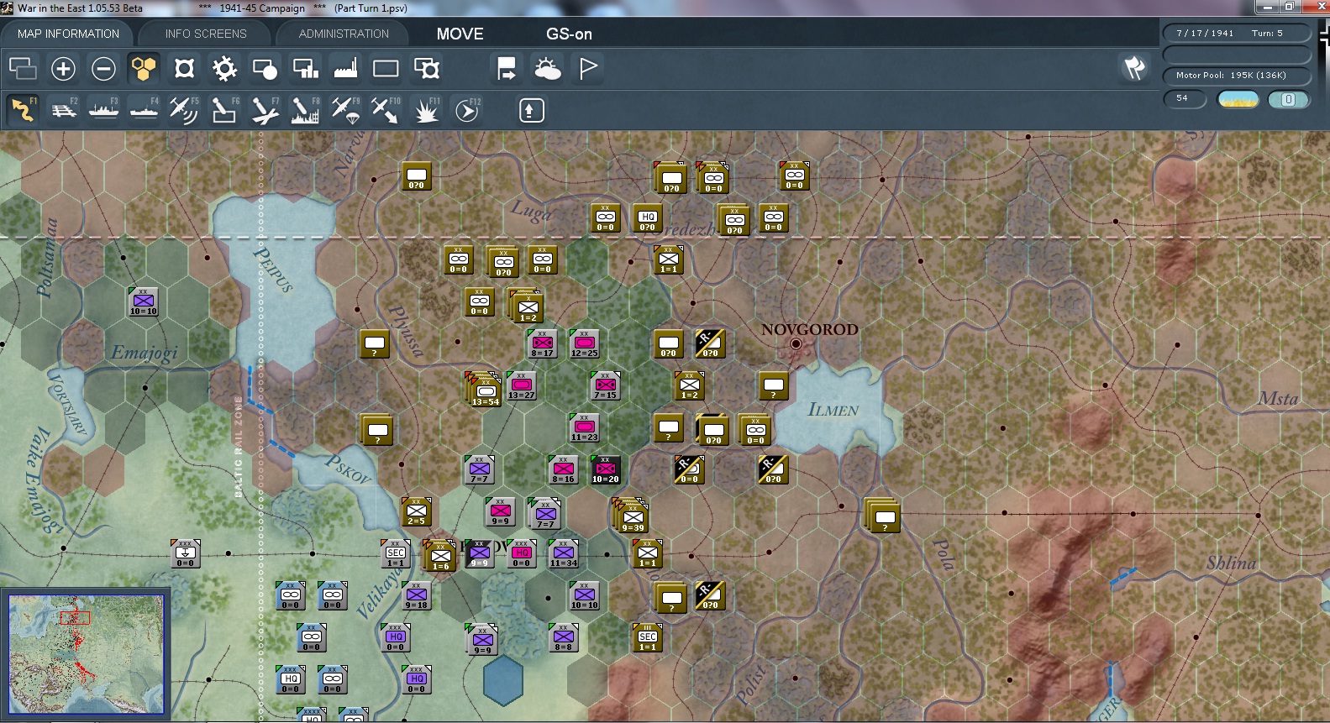The width and height of the screenshot is (1330, 723).
Task: Select the 8=17 pink armored unit
Action: click(542, 343)
